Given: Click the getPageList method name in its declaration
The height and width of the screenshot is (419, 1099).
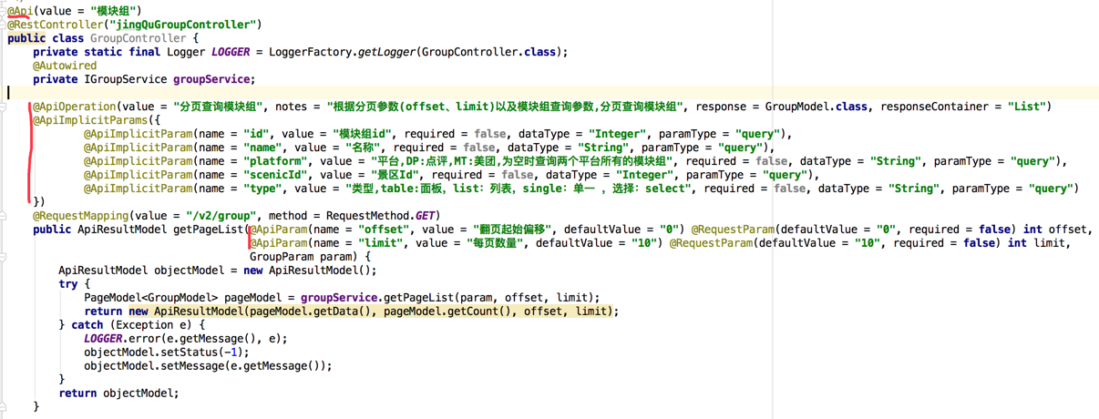Looking at the screenshot, I should [x=209, y=230].
